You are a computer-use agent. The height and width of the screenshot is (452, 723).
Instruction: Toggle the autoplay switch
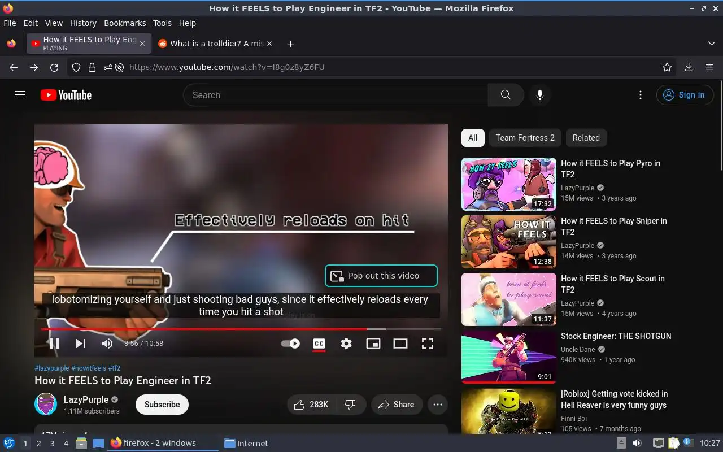290,343
